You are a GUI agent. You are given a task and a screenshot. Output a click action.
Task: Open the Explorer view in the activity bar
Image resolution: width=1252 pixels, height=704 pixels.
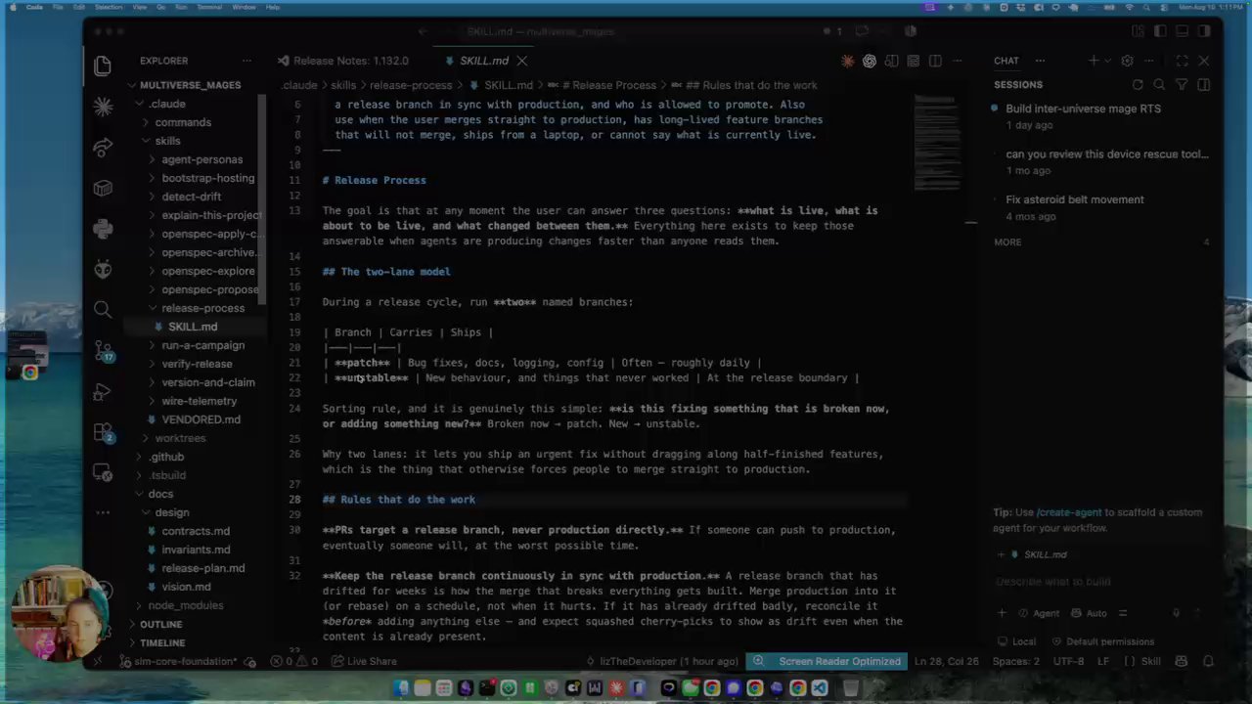click(x=103, y=66)
